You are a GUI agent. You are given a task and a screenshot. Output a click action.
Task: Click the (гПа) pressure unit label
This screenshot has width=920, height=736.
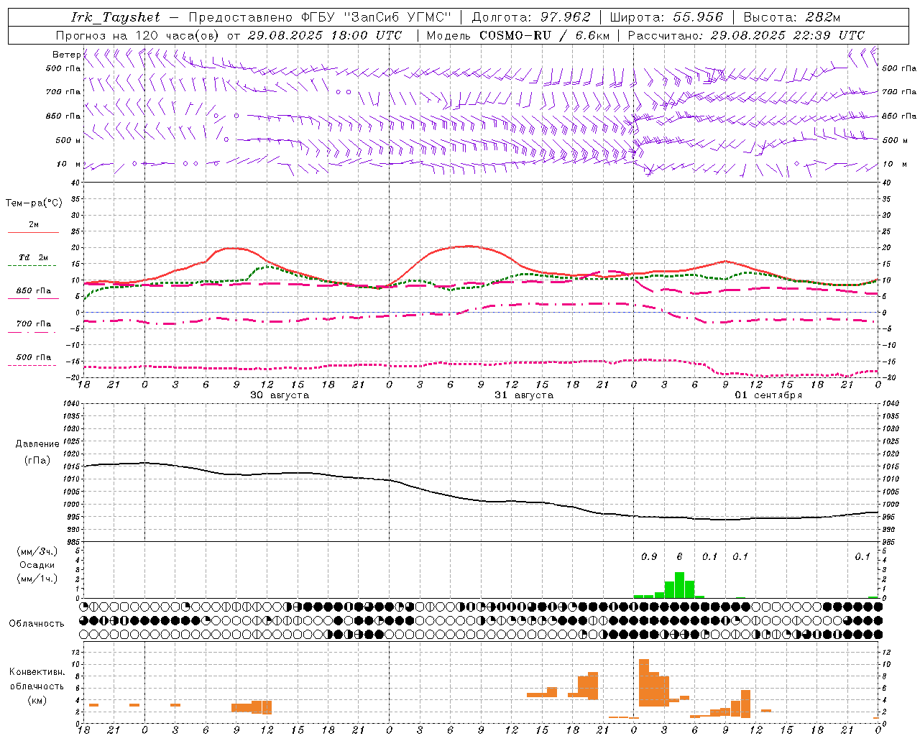click(x=37, y=461)
